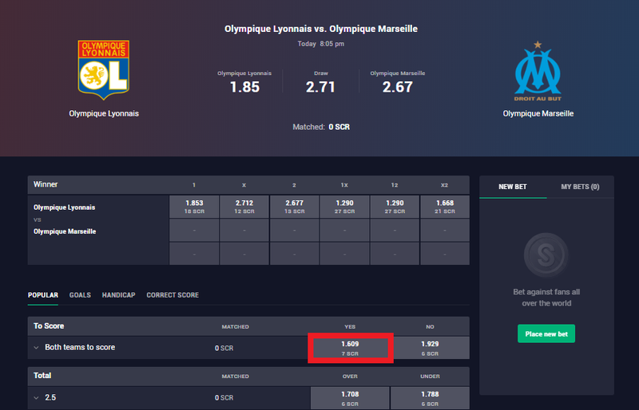The image size is (639, 410).
Task: Click Olympique Lyonnais in the Winner table
Action: (65, 207)
